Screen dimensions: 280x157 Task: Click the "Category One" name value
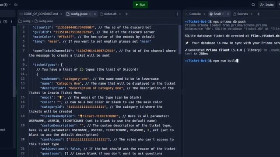click(68, 83)
